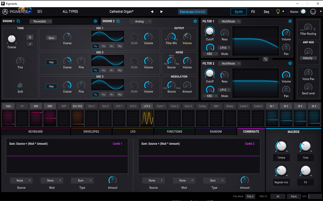Open the LFO modulation tab
Image resolution: width=323 pixels, height=201 pixels.
click(133, 131)
